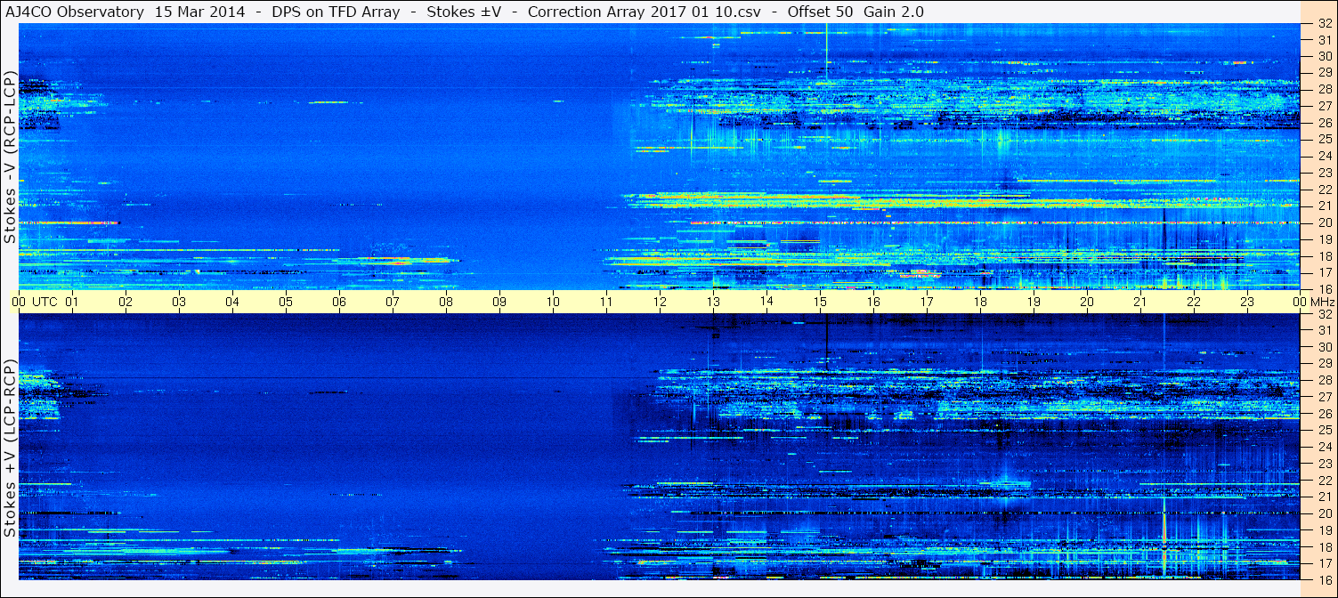Click 18 MHz on Stokes -V frequency scale
This screenshot has width=1338, height=598.
pos(1325,256)
